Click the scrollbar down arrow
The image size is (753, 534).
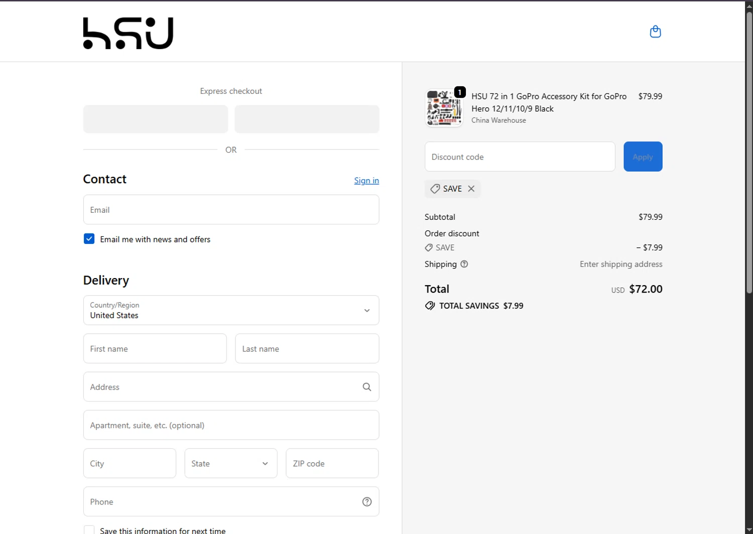click(x=749, y=529)
